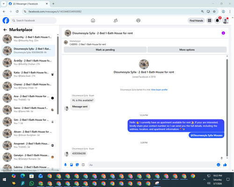
Task: Choose a GIF icon
Action: point(83,165)
